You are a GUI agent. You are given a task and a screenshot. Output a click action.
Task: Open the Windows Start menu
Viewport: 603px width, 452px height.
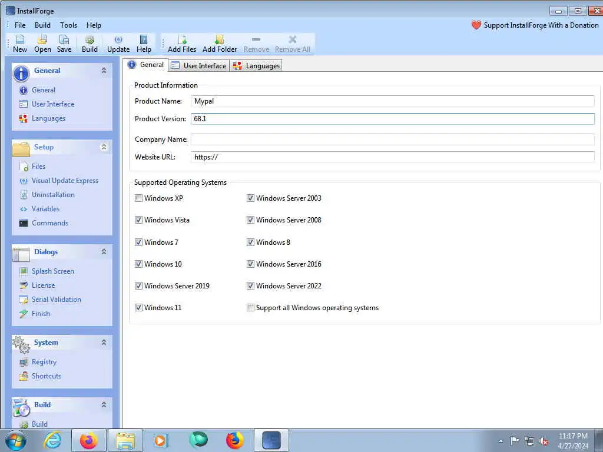point(15,440)
